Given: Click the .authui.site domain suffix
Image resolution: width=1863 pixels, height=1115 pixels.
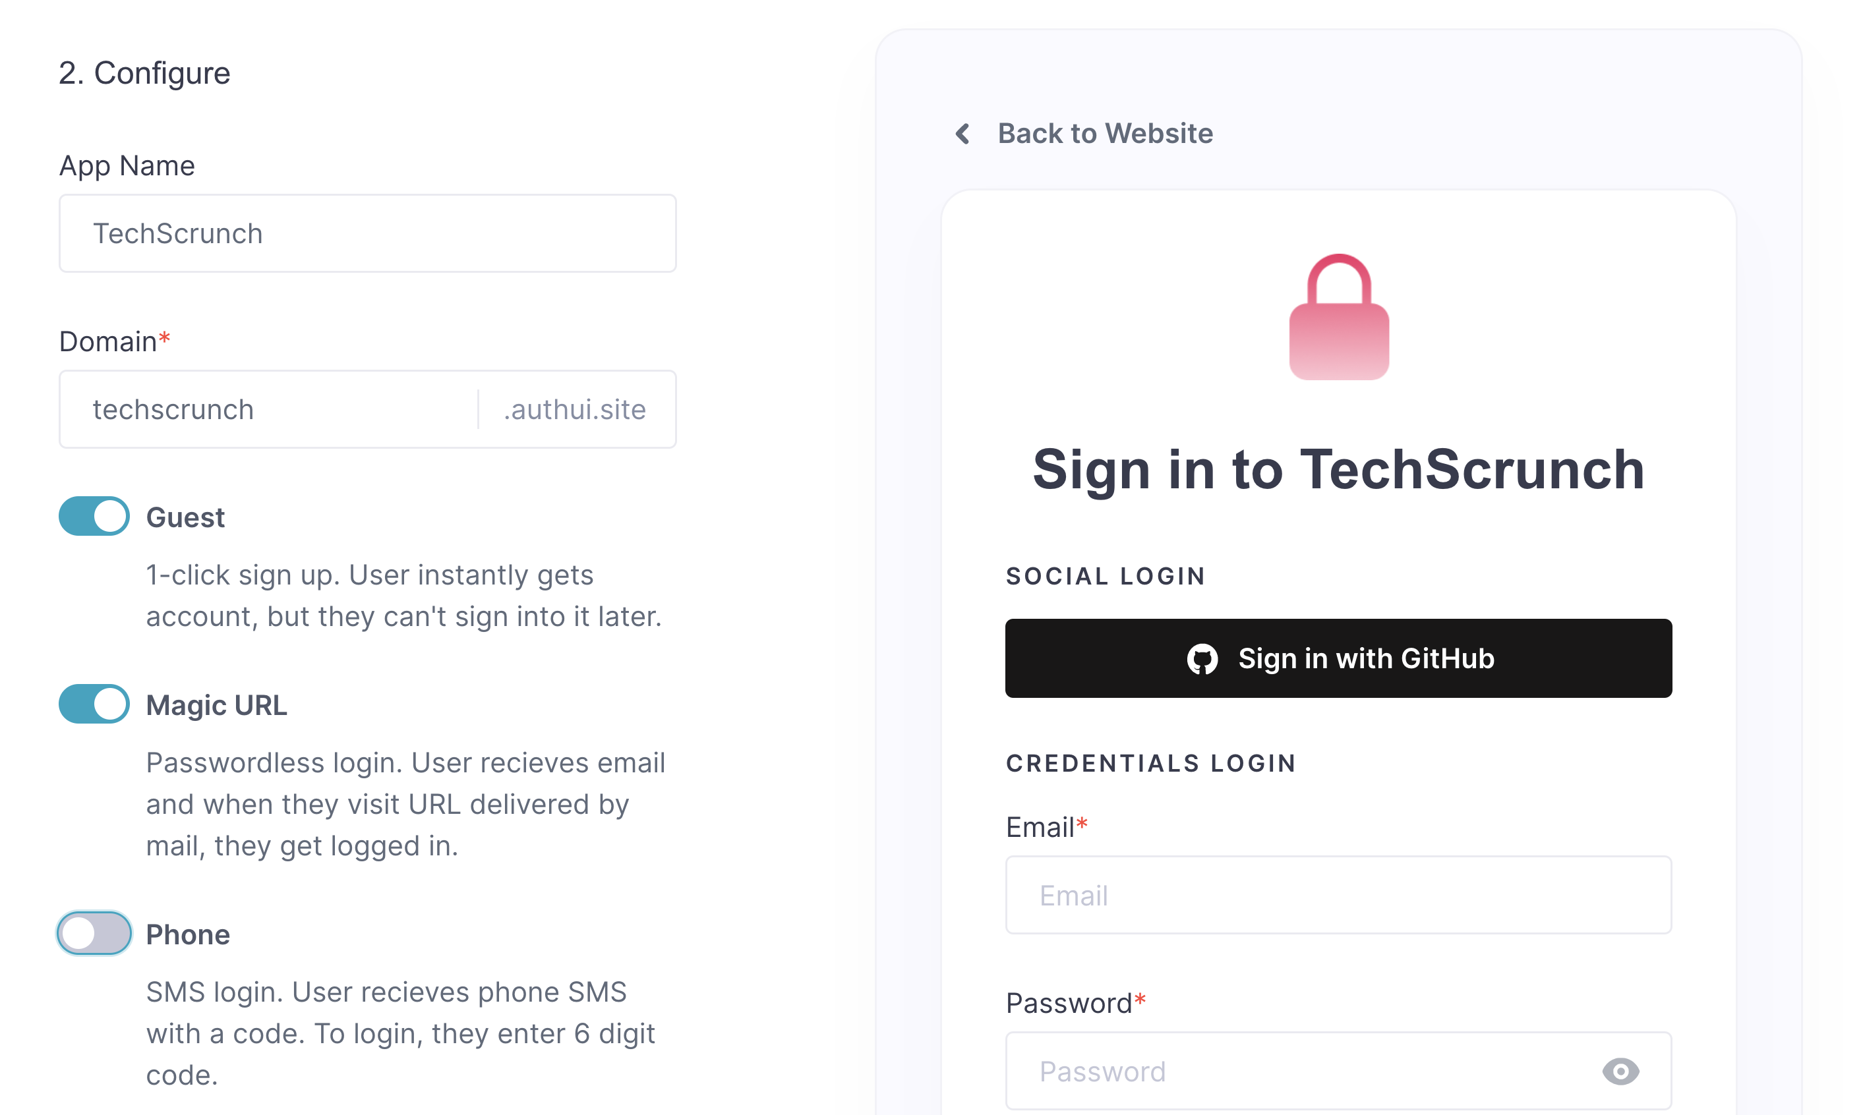Looking at the screenshot, I should [x=575, y=409].
